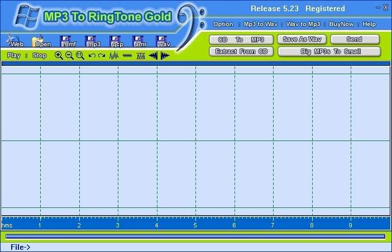This screenshot has height=252, width=392.
Task: Click the undo arrow icon
Action: click(92, 55)
